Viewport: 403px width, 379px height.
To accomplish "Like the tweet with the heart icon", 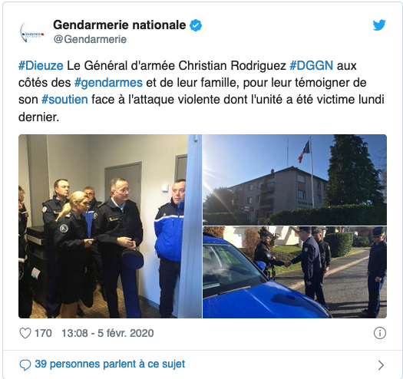I will tap(25, 333).
